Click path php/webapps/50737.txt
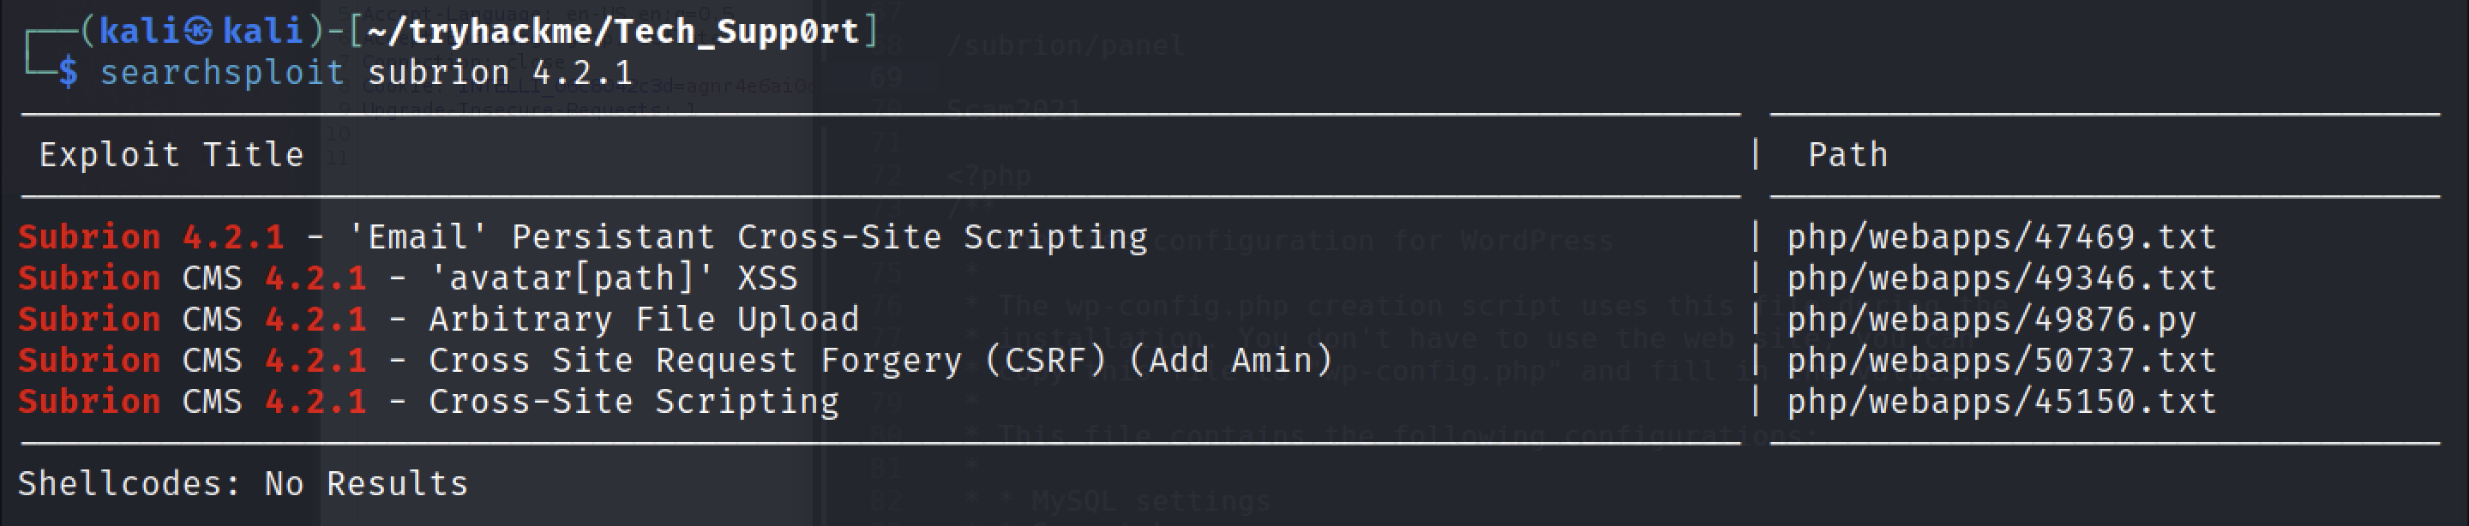The height and width of the screenshot is (526, 2469). click(2003, 361)
